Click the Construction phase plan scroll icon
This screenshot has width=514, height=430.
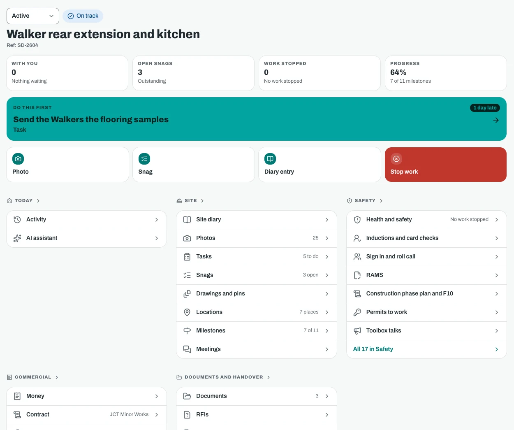tap(357, 294)
